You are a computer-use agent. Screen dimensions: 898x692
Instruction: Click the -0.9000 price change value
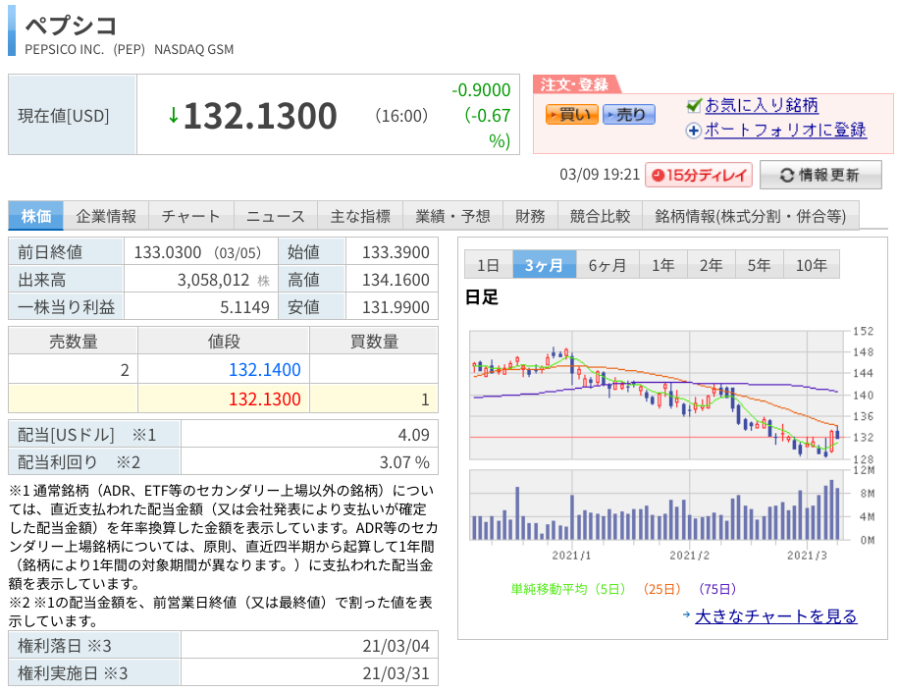481,90
